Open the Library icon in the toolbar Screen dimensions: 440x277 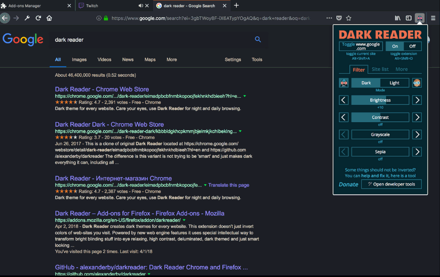tap(398, 18)
